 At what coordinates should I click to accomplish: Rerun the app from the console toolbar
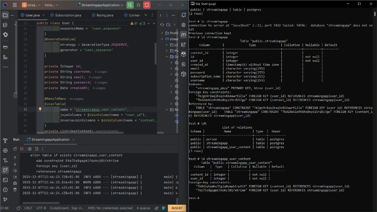[15, 148]
